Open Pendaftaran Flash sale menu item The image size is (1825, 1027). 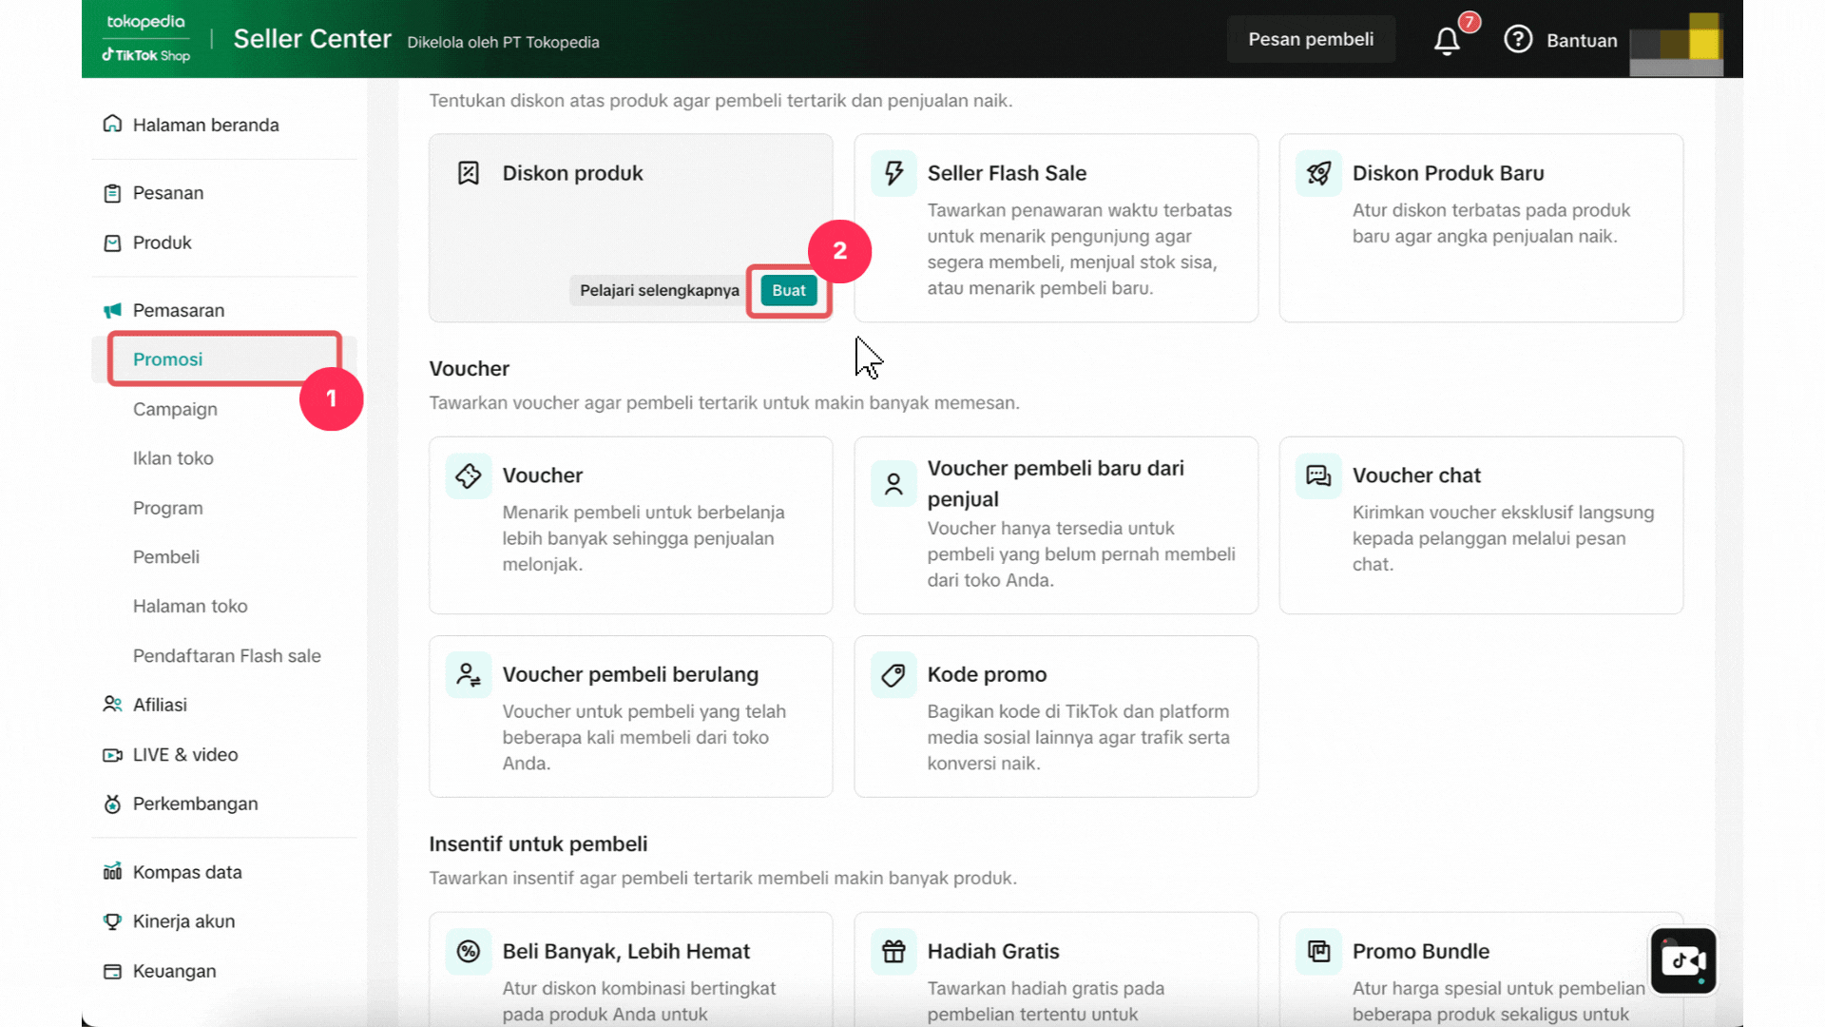[x=227, y=656]
